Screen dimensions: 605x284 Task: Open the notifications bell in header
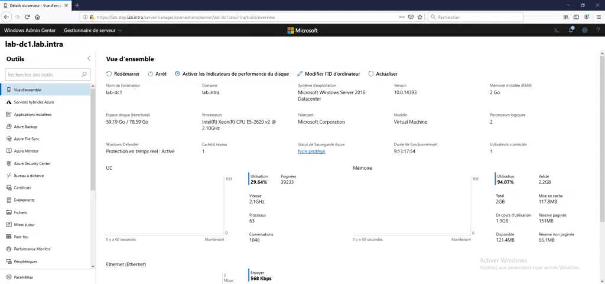pyautogui.click(x=571, y=30)
